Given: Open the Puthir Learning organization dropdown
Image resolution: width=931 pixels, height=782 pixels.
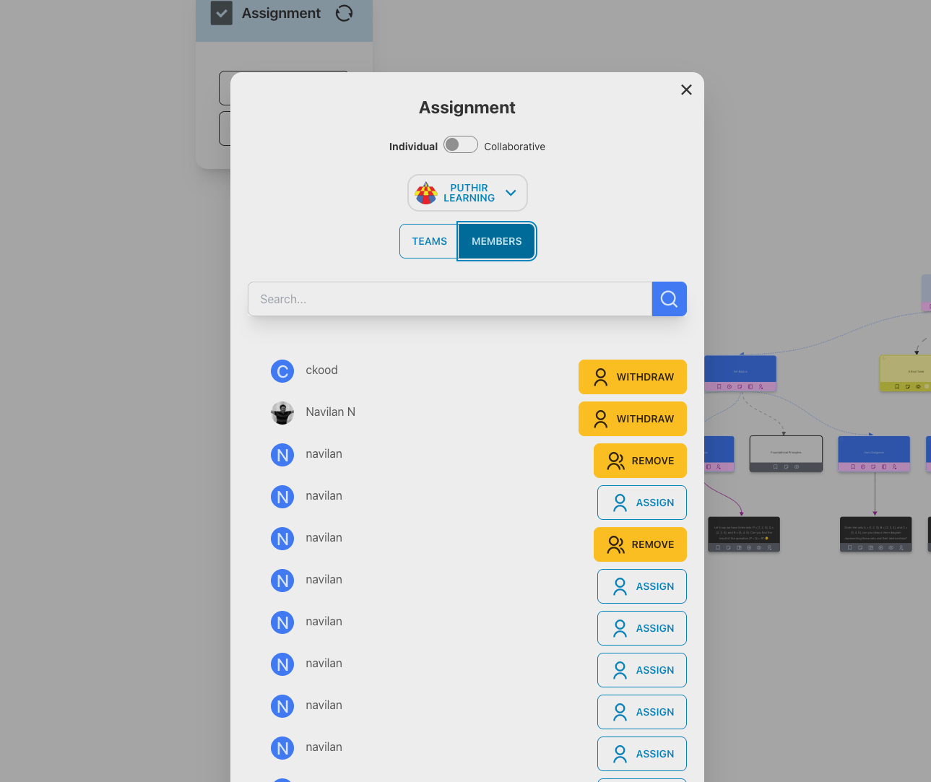Looking at the screenshot, I should point(467,193).
